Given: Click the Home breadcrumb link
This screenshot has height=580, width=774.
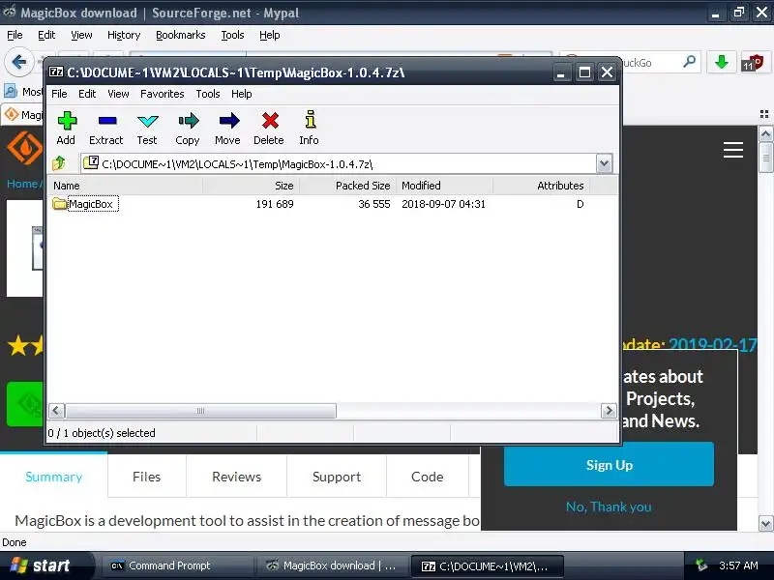Looking at the screenshot, I should [x=21, y=184].
